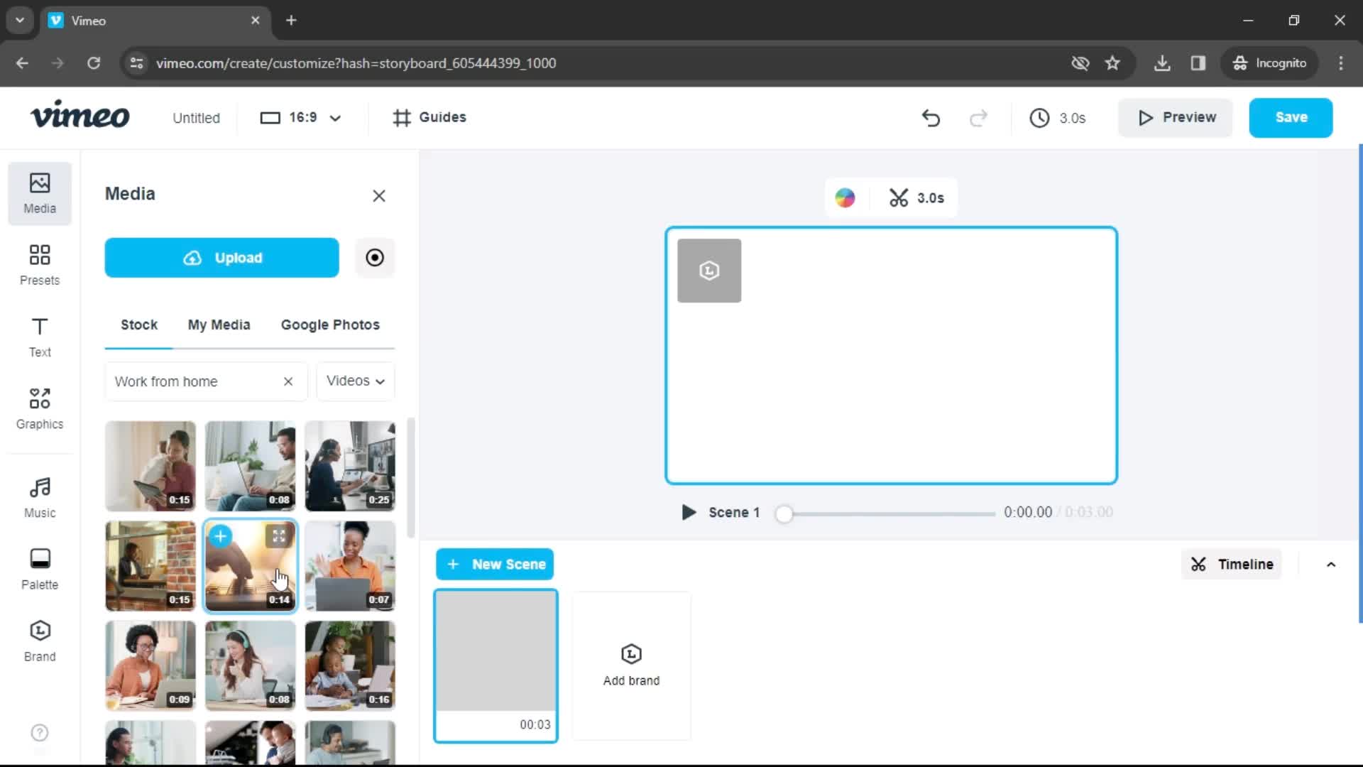The height and width of the screenshot is (767, 1363).
Task: Switch to the My Media tab
Action: (x=219, y=324)
